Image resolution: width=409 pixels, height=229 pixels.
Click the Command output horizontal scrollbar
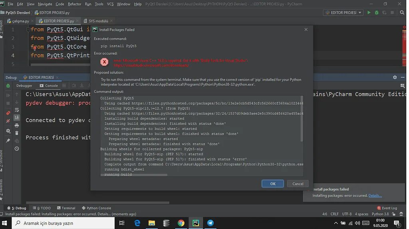click(x=134, y=175)
